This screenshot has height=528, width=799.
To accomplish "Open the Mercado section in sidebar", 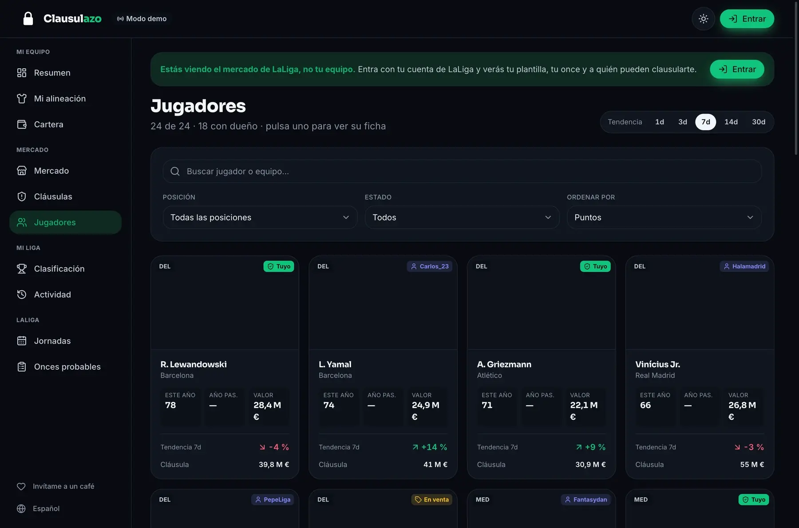I will click(x=66, y=171).
